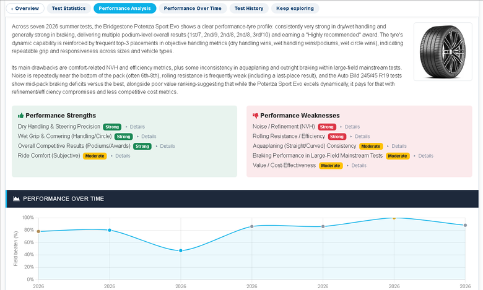483x290 pixels.
Task: Go to the Test History tab
Action: 249,8
